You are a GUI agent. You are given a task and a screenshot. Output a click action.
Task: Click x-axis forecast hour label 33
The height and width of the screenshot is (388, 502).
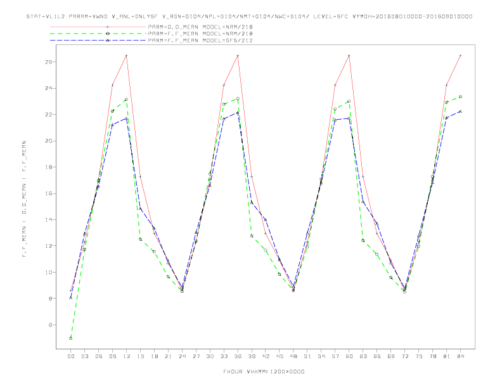pyautogui.click(x=224, y=356)
